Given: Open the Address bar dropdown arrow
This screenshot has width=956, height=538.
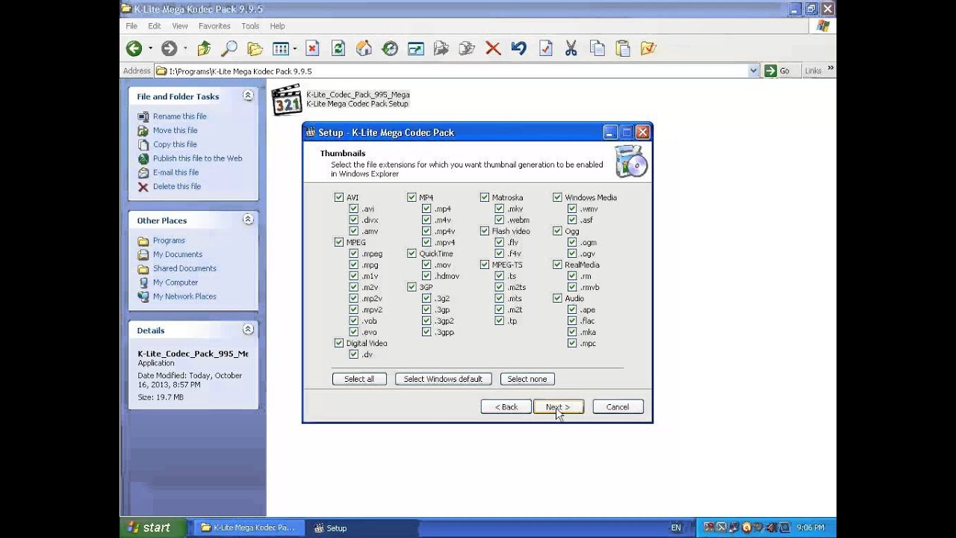Looking at the screenshot, I should [754, 71].
